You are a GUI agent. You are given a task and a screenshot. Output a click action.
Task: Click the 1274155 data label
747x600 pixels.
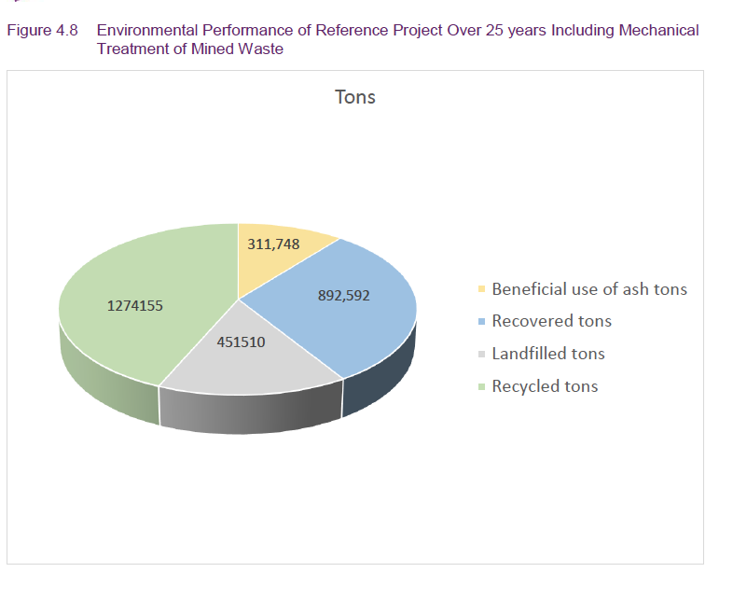coord(135,305)
